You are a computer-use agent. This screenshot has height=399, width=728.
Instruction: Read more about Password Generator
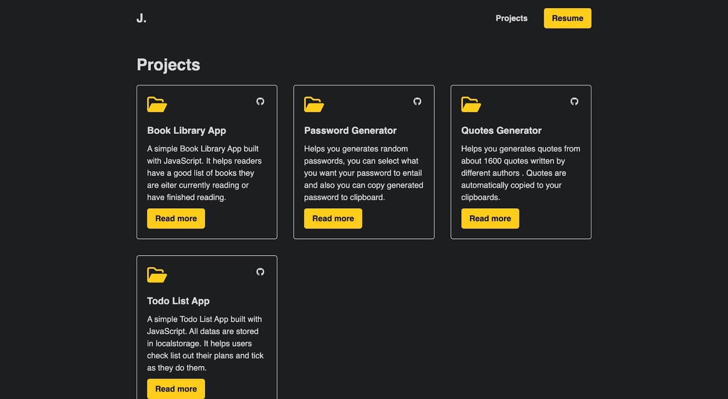point(333,218)
